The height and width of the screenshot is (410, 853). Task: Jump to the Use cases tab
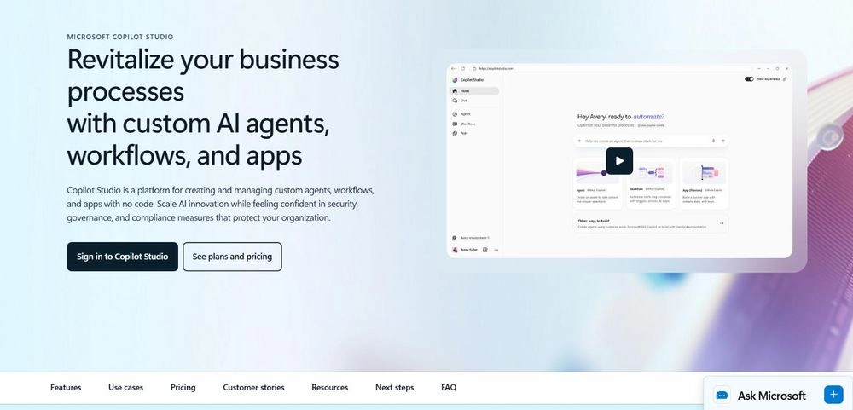125,387
